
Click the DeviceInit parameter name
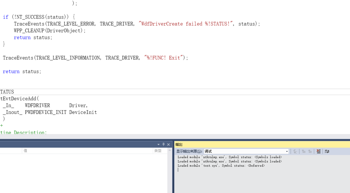(x=83, y=112)
